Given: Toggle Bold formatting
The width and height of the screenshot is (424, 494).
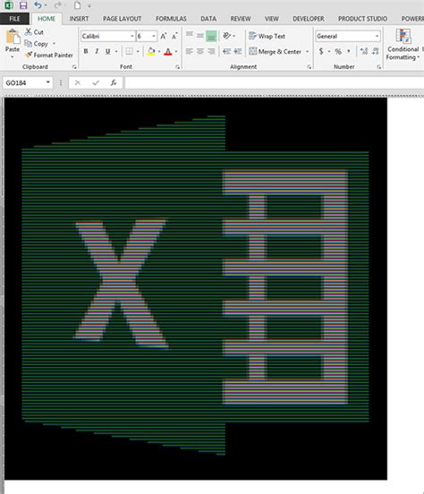Looking at the screenshot, I should click(x=86, y=51).
